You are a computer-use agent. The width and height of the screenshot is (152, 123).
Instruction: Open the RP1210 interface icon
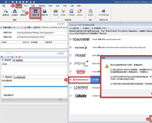[91, 13]
